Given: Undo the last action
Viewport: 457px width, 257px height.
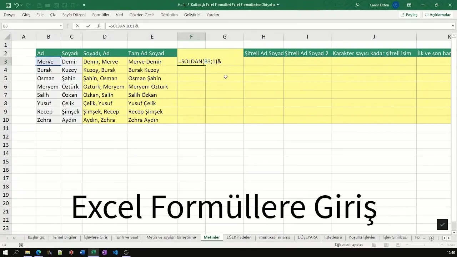Looking at the screenshot, I should click(16, 5).
